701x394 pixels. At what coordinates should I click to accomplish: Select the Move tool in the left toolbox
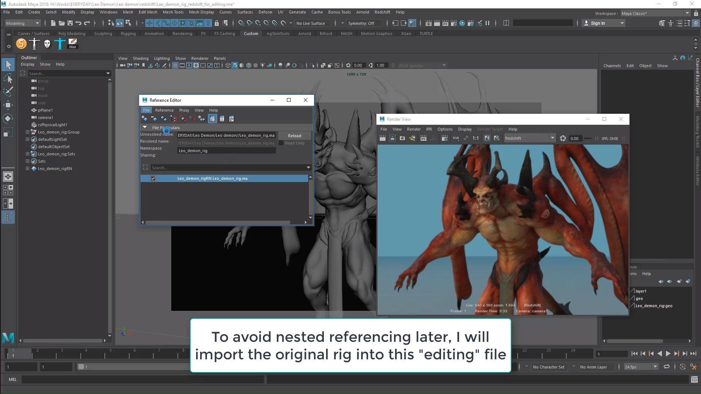pyautogui.click(x=8, y=105)
